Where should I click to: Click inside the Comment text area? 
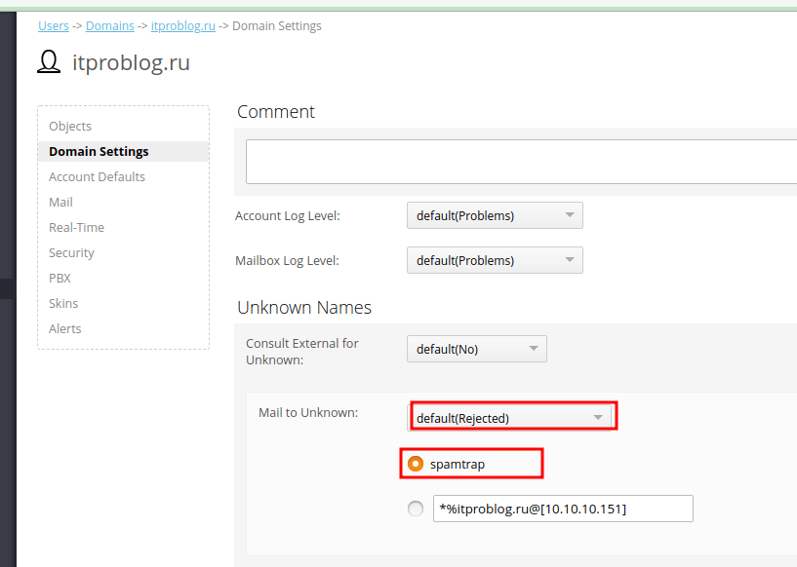522,162
